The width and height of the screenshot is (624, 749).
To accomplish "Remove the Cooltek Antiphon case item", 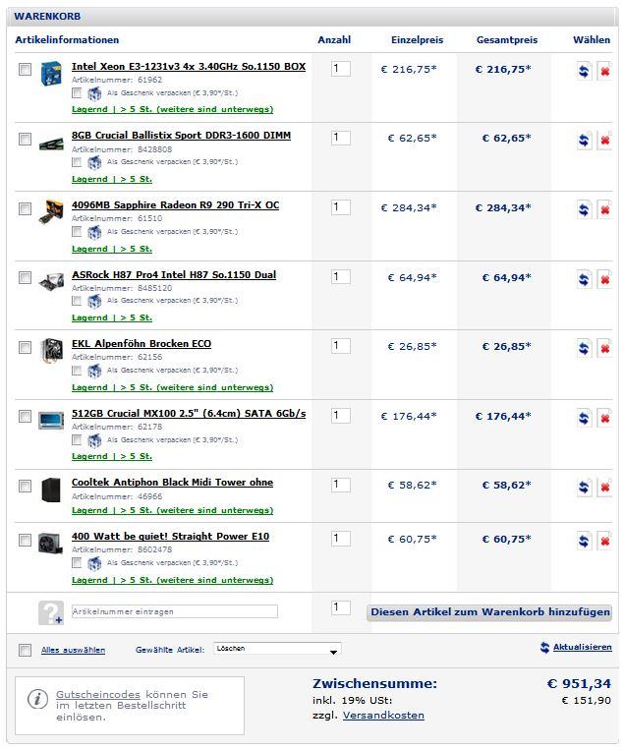I will 604,488.
